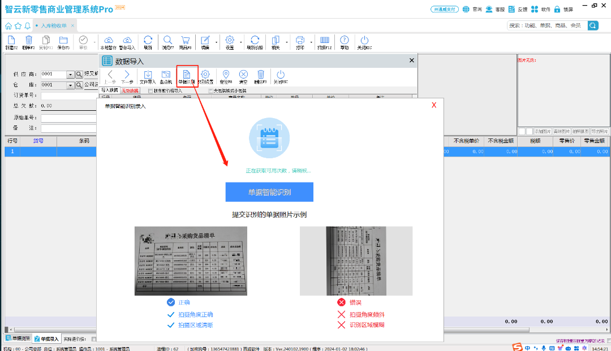Expand the 供应商 dropdown

click(x=71, y=75)
